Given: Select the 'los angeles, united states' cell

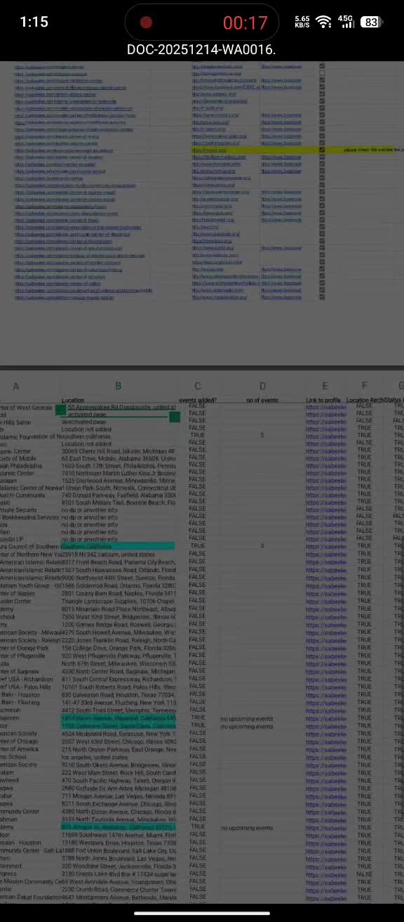Looking at the screenshot, I should 118,757.
